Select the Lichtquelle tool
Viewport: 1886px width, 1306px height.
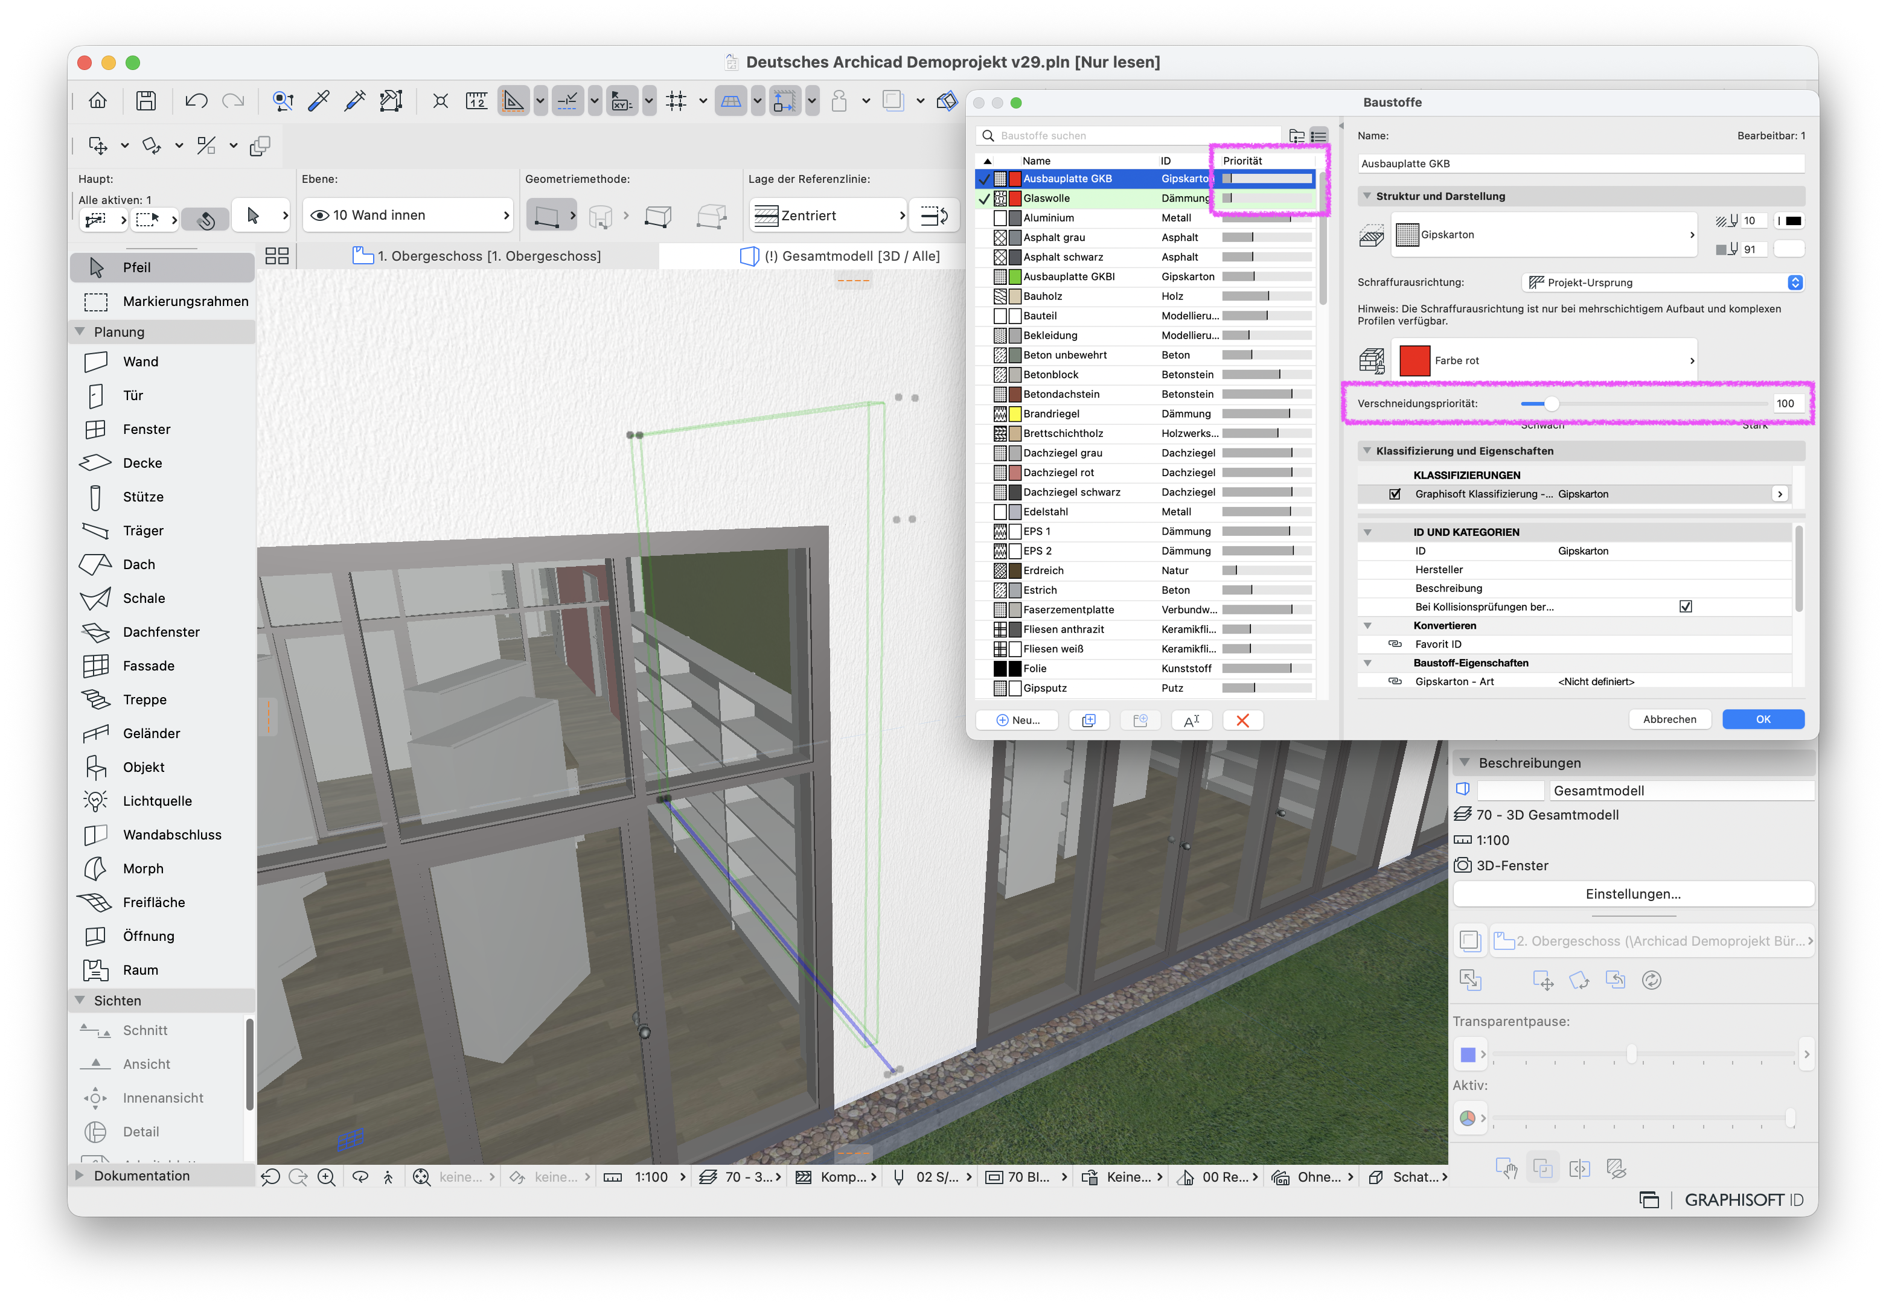click(162, 801)
